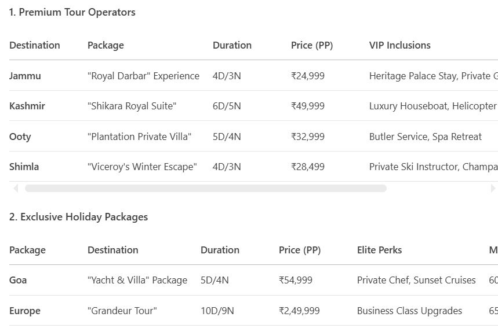Click the Ooty destination cell

[x=20, y=137]
